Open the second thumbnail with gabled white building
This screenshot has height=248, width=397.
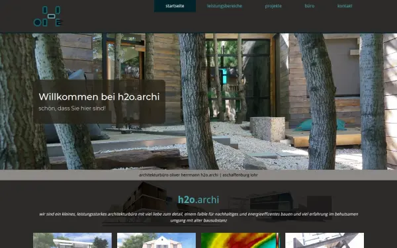pos(156,241)
